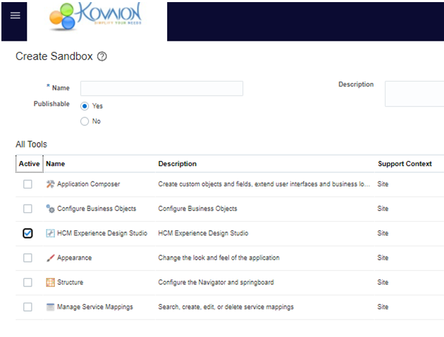The width and height of the screenshot is (444, 337).
Task: Select the Manage Service Mappings name text
Action: click(95, 307)
